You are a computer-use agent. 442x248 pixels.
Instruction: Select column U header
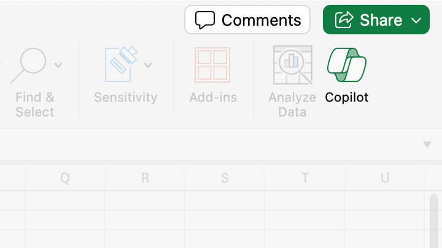385,178
